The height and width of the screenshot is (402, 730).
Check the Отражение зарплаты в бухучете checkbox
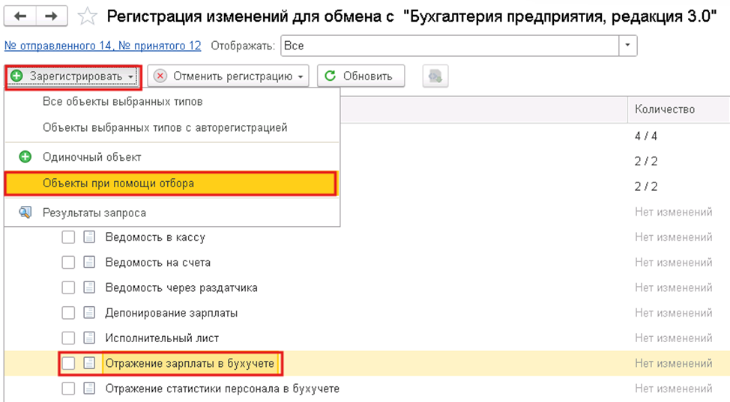68,363
